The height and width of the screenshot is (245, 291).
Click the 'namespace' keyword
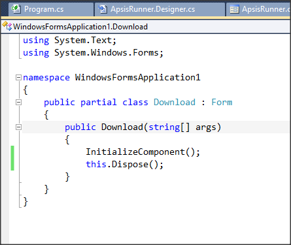pyautogui.click(x=46, y=78)
